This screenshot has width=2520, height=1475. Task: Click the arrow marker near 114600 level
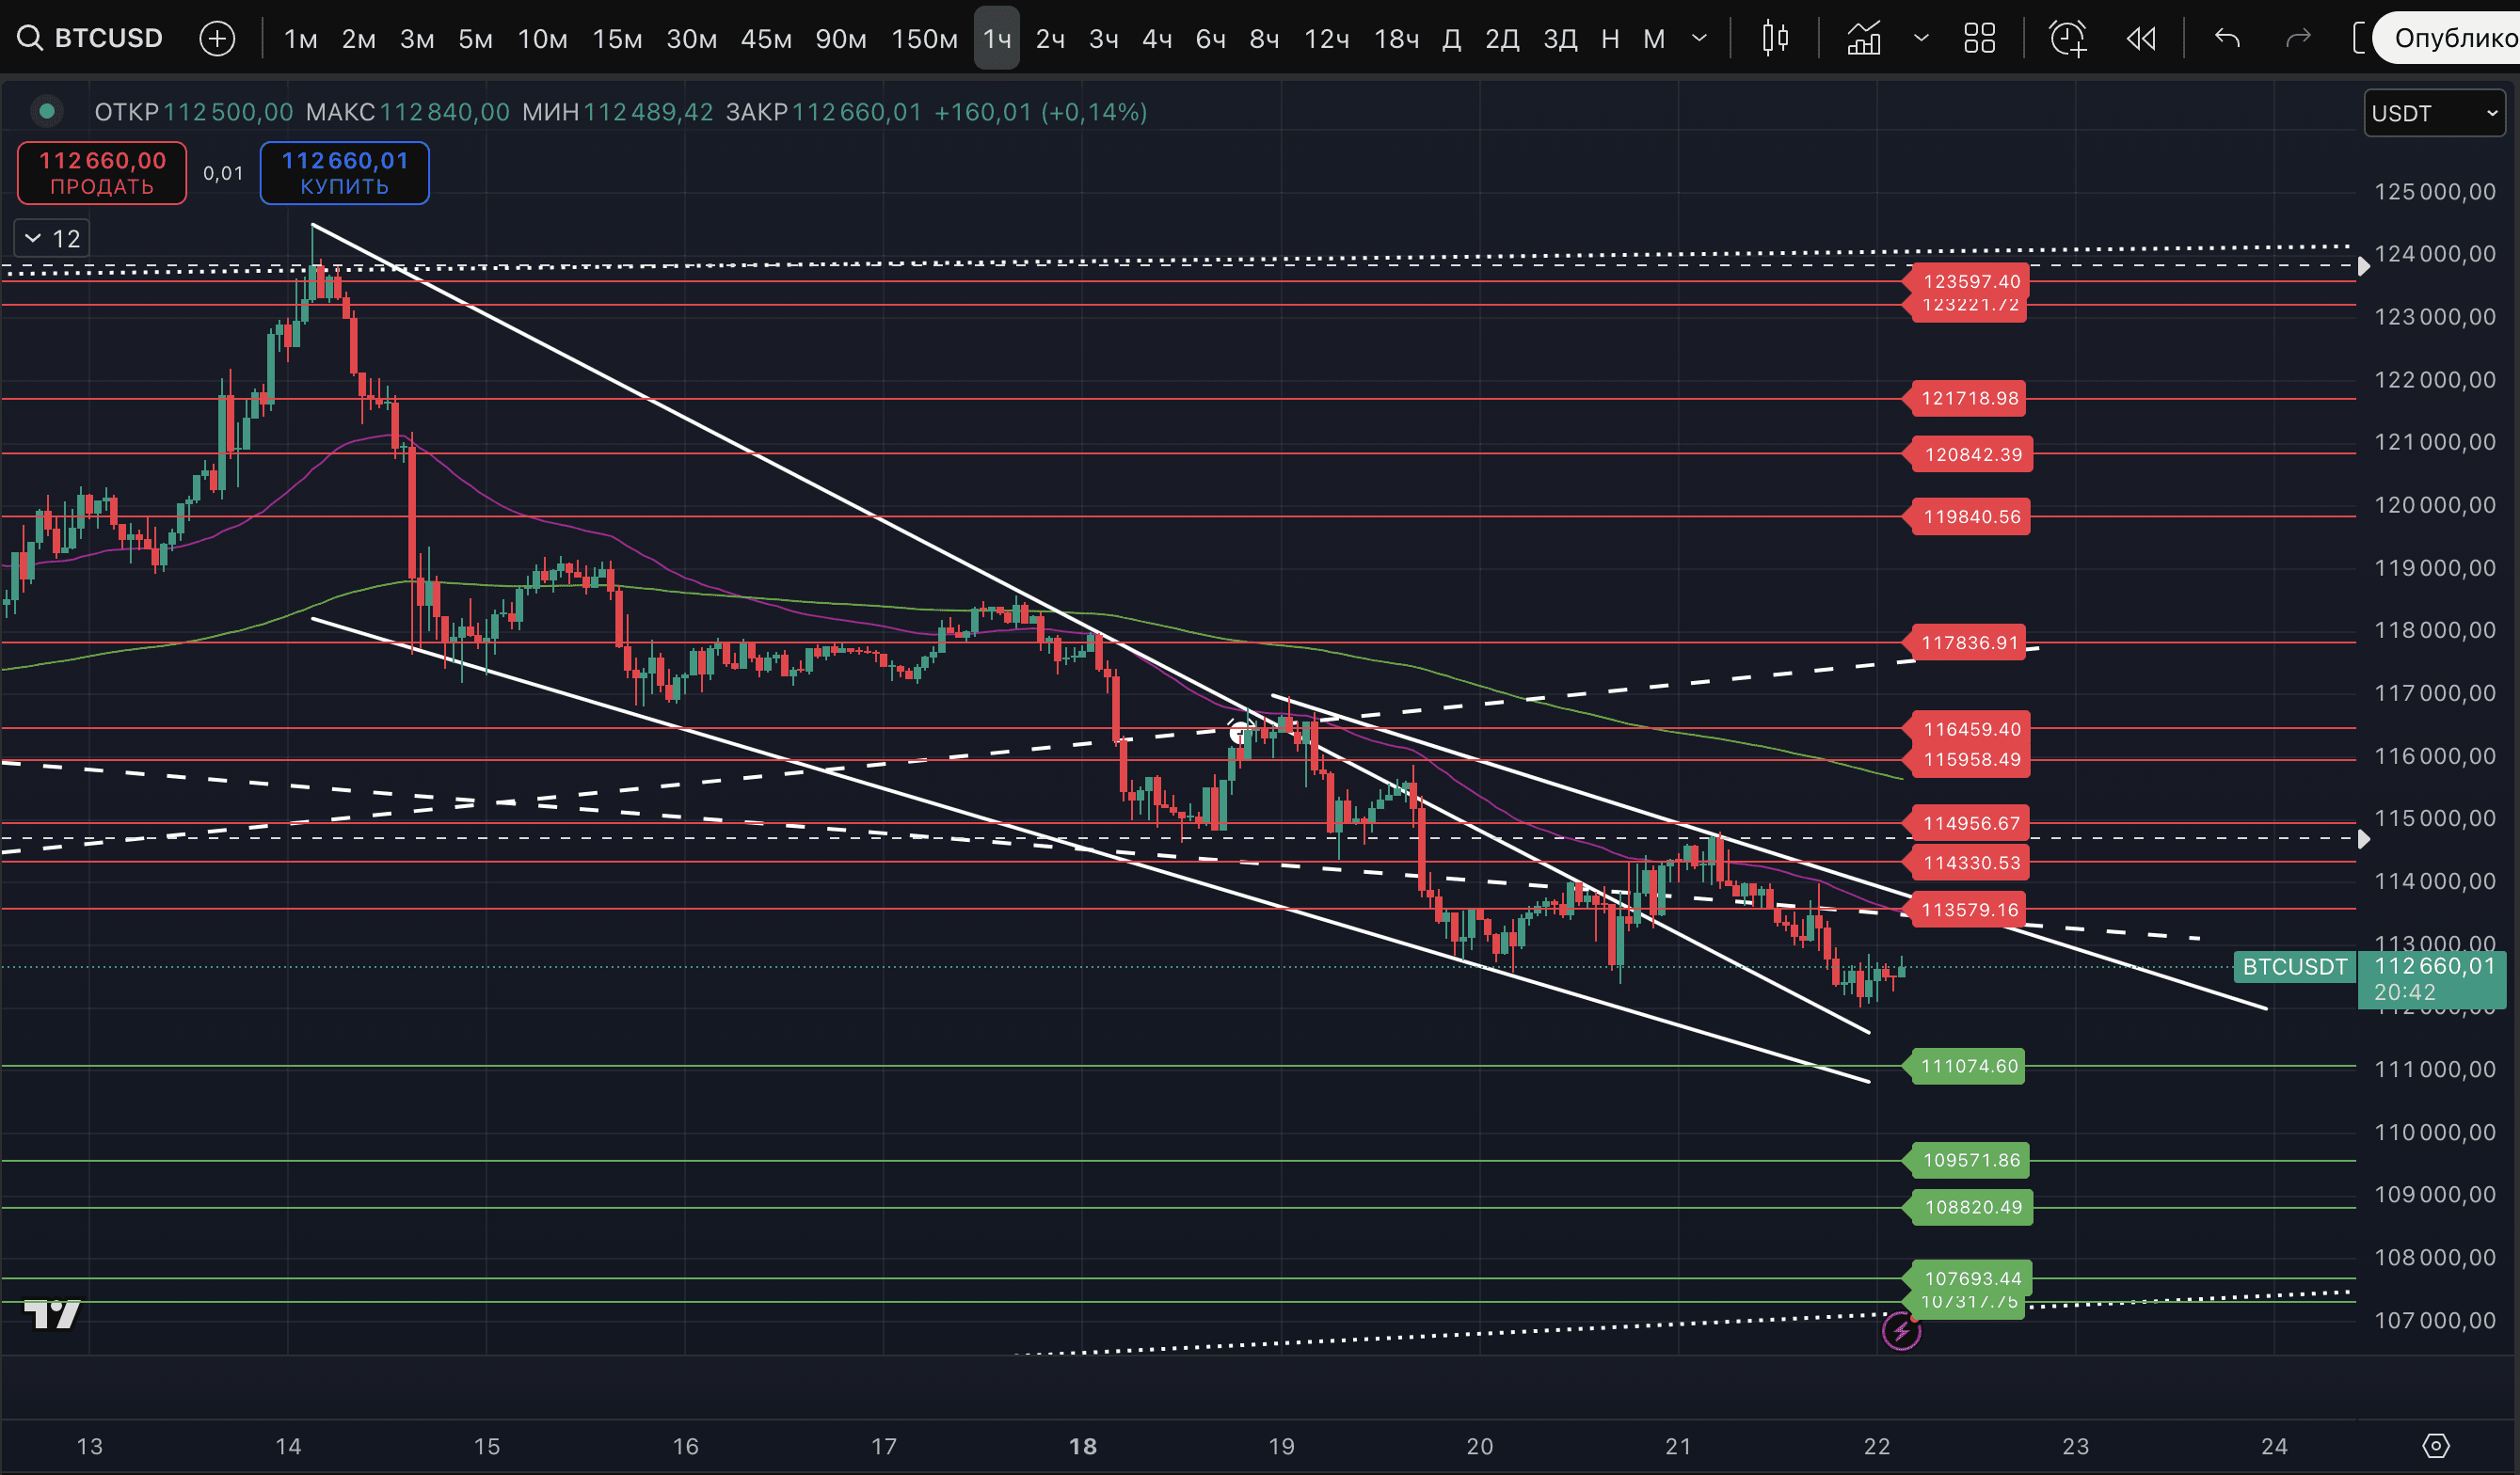point(2363,839)
